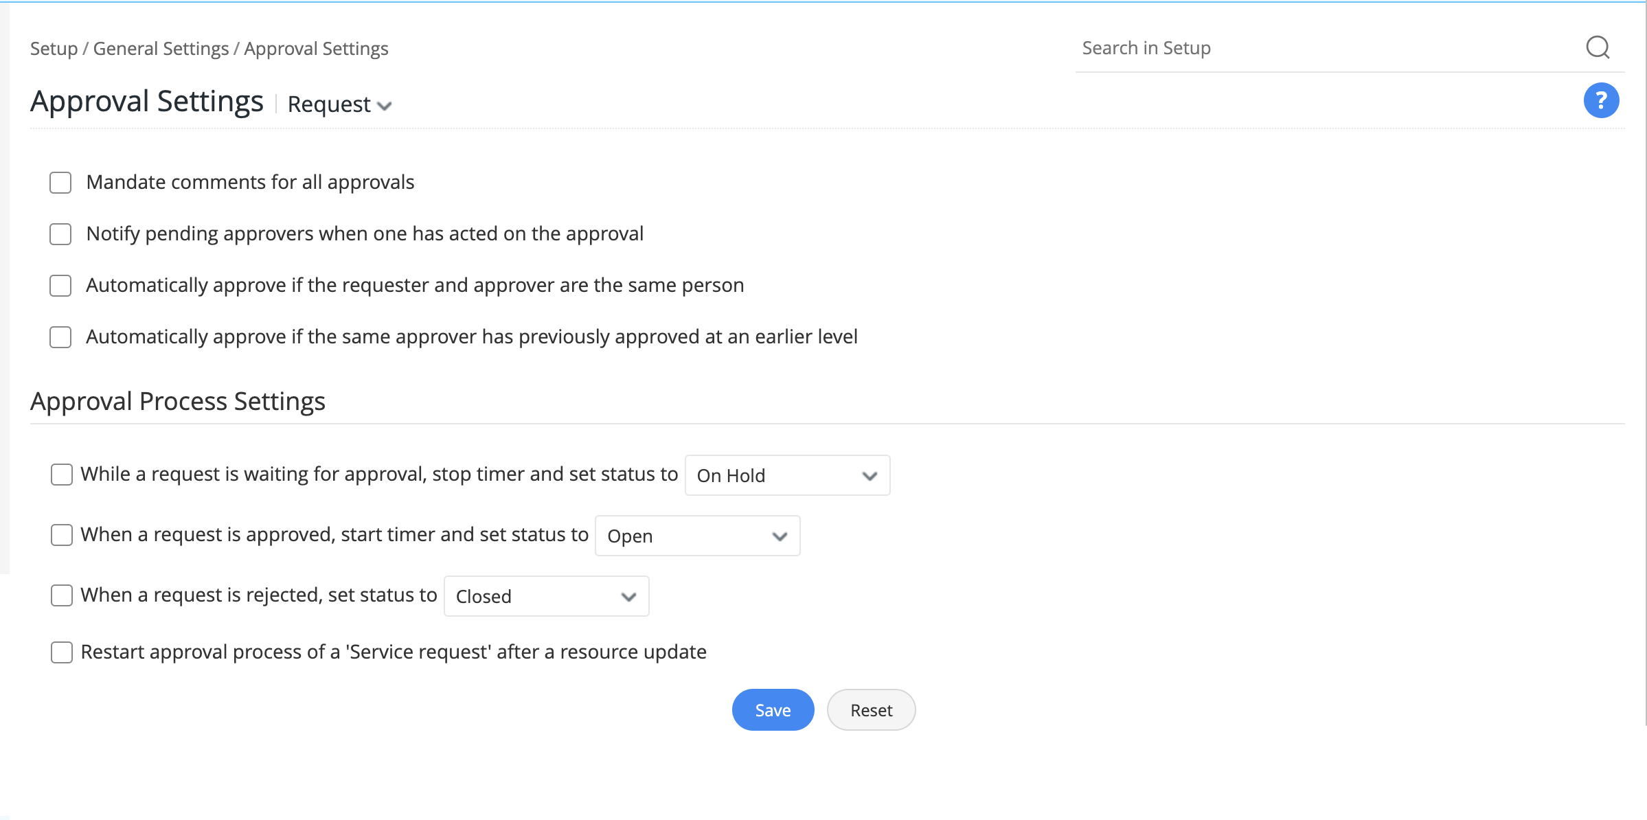This screenshot has height=820, width=1647.
Task: Click the search magnifier icon
Action: (1598, 47)
